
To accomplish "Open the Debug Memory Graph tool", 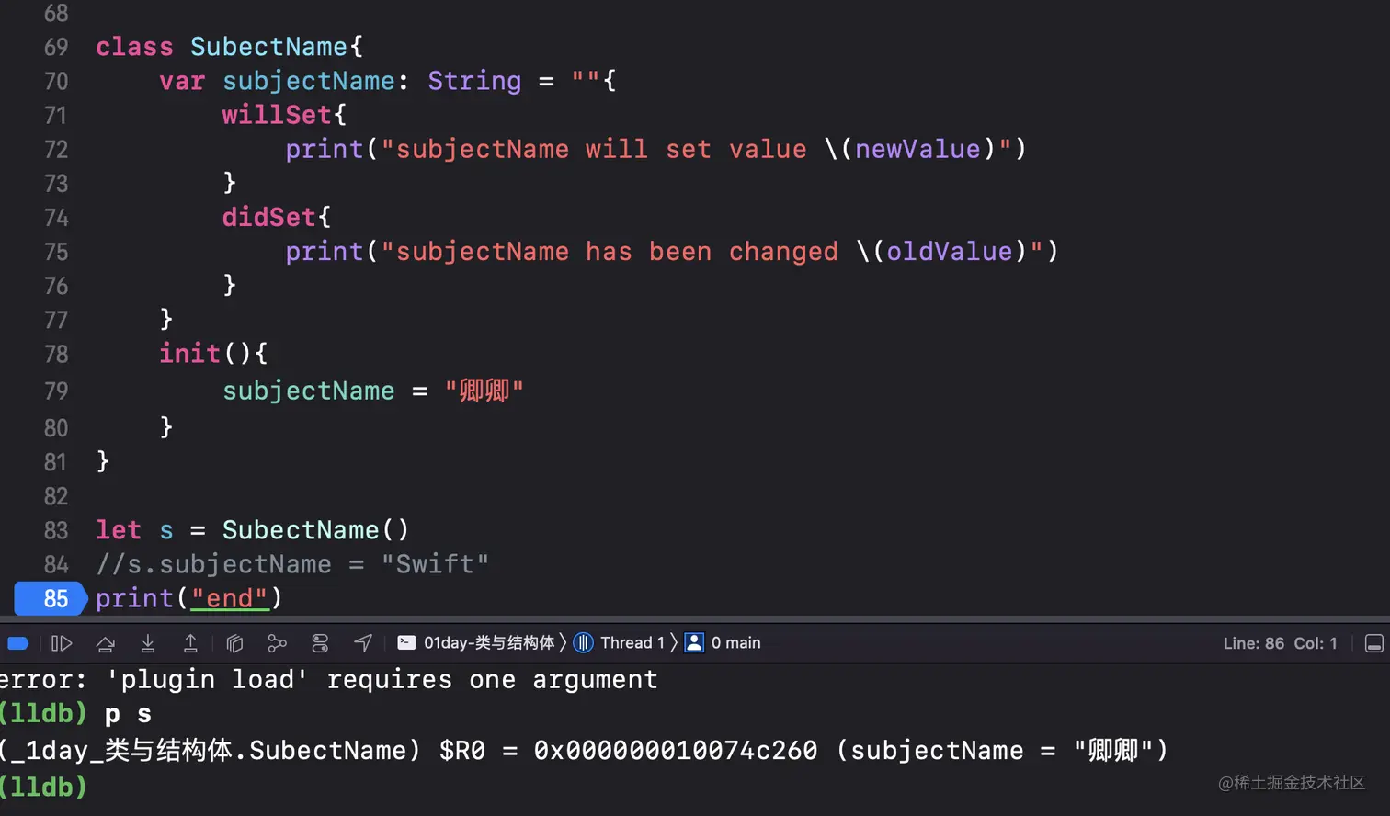I will 277,643.
